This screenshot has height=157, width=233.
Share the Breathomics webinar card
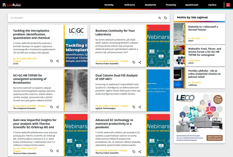point(58,107)
